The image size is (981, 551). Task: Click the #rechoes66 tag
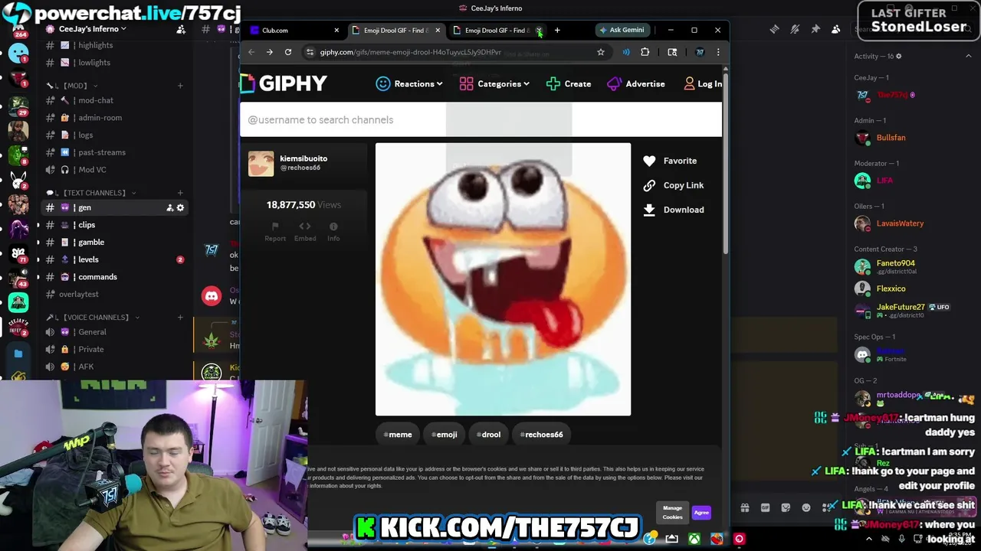point(541,435)
